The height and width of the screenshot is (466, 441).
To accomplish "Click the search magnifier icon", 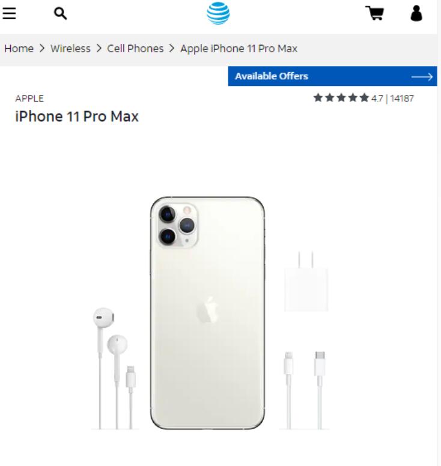I will coord(60,13).
